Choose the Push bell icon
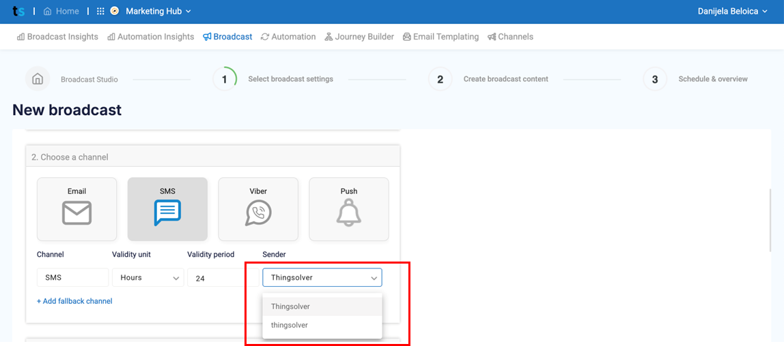This screenshot has height=346, width=784. [x=348, y=213]
